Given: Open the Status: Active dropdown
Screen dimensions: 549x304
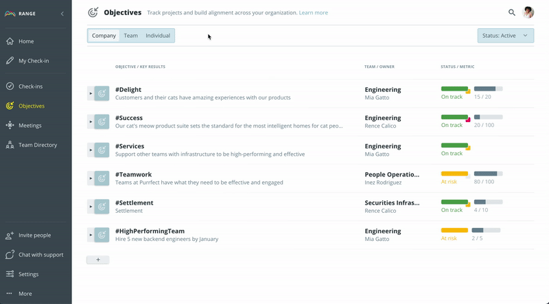Looking at the screenshot, I should (x=505, y=36).
